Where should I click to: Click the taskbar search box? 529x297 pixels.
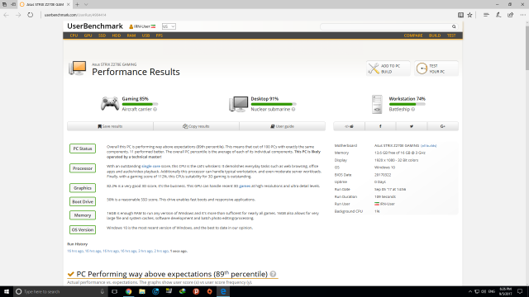click(x=60, y=291)
